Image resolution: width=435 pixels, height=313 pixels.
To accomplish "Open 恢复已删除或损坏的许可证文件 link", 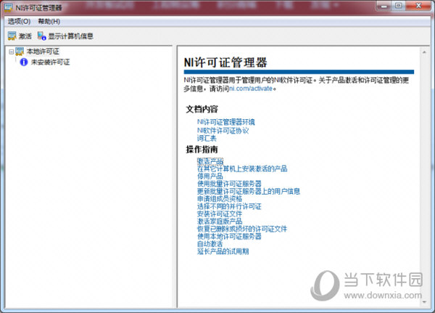I will [242, 229].
